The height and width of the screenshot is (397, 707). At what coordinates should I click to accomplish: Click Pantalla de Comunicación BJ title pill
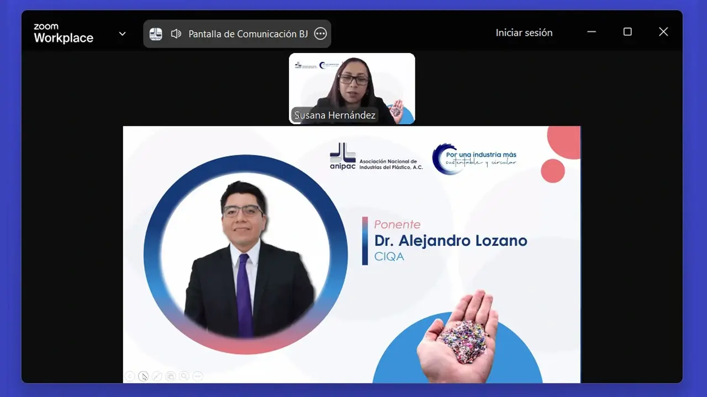pos(246,33)
